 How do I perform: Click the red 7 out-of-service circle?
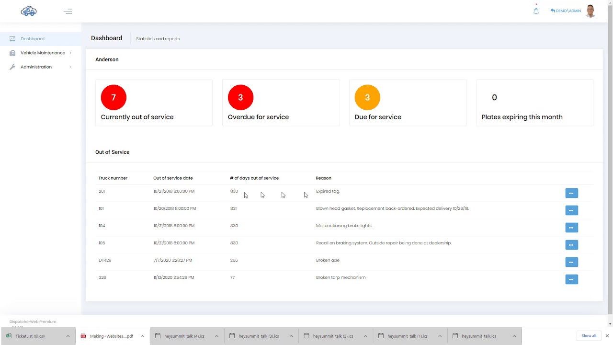pos(114,97)
